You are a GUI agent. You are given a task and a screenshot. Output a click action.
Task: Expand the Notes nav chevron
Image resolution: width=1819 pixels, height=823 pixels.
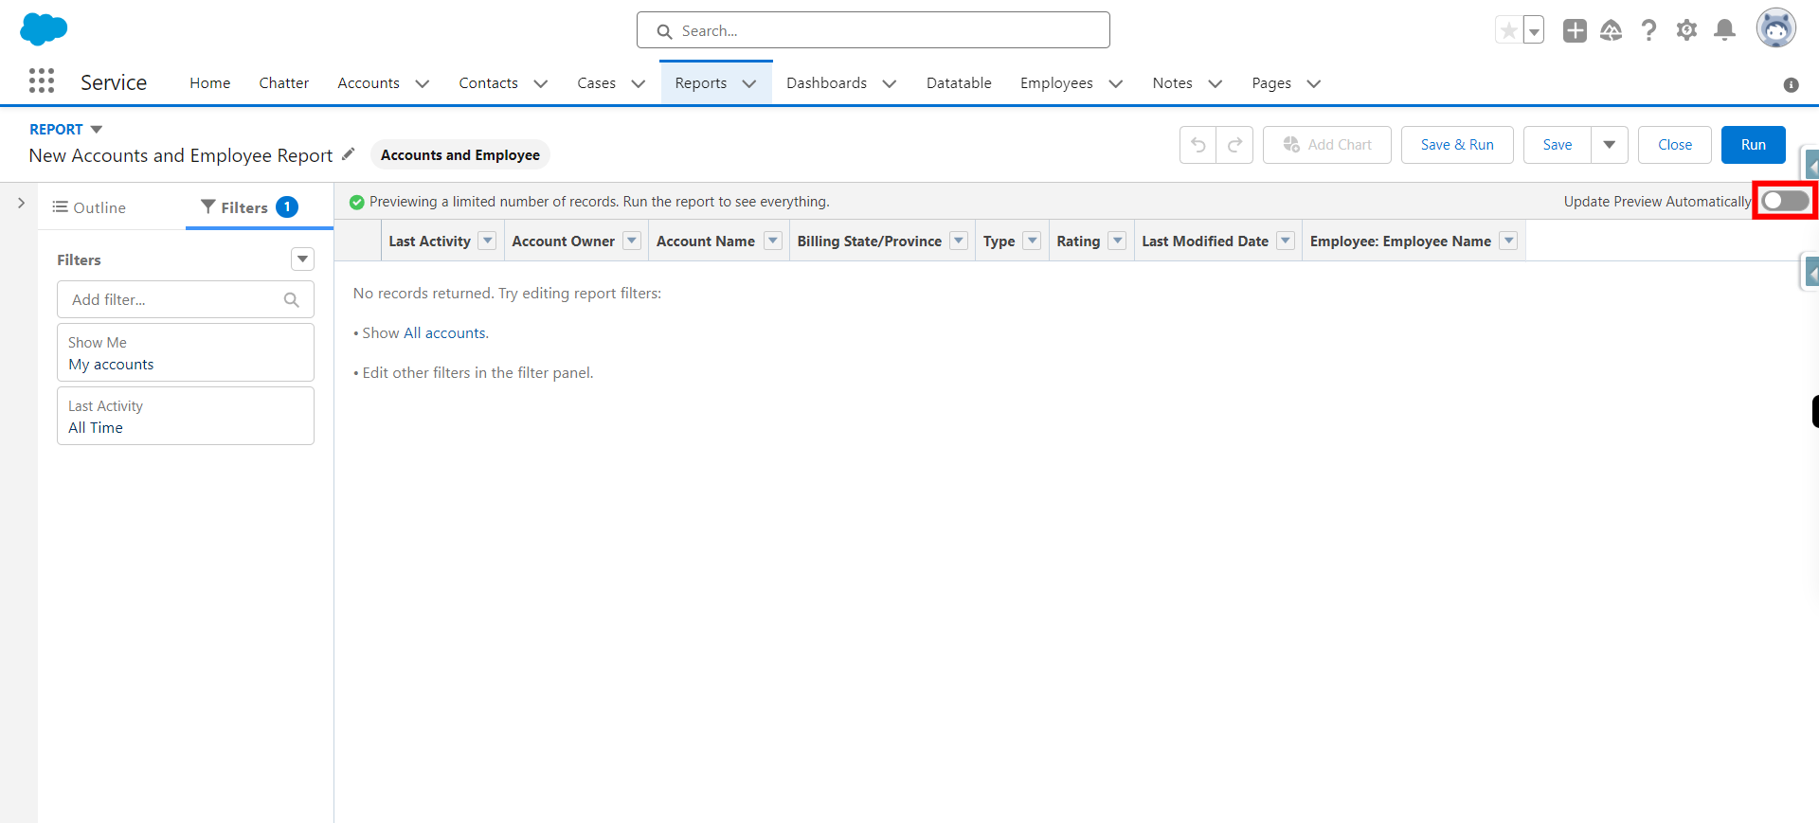coord(1216,83)
